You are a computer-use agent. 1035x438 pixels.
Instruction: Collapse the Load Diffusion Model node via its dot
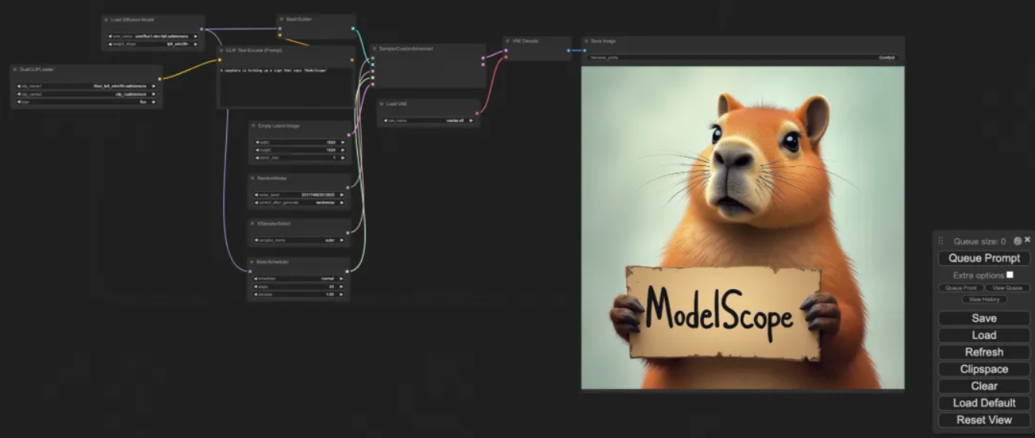click(106, 19)
